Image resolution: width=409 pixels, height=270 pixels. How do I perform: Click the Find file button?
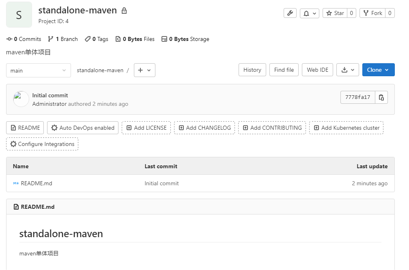click(284, 70)
